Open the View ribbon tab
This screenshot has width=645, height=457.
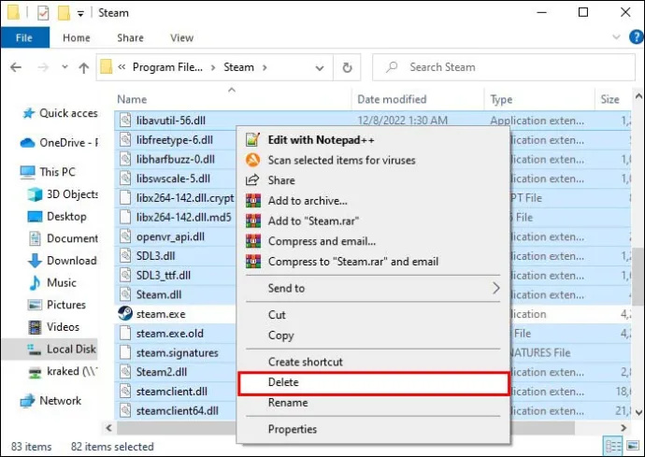[182, 37]
